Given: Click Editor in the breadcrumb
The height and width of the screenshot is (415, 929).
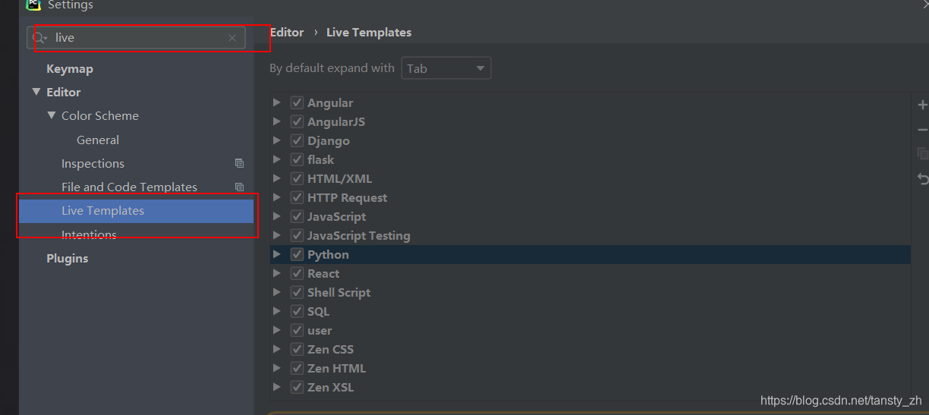Looking at the screenshot, I should (x=287, y=33).
